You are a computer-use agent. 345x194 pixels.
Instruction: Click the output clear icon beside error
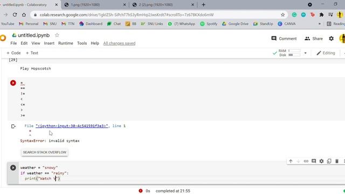[13, 126]
